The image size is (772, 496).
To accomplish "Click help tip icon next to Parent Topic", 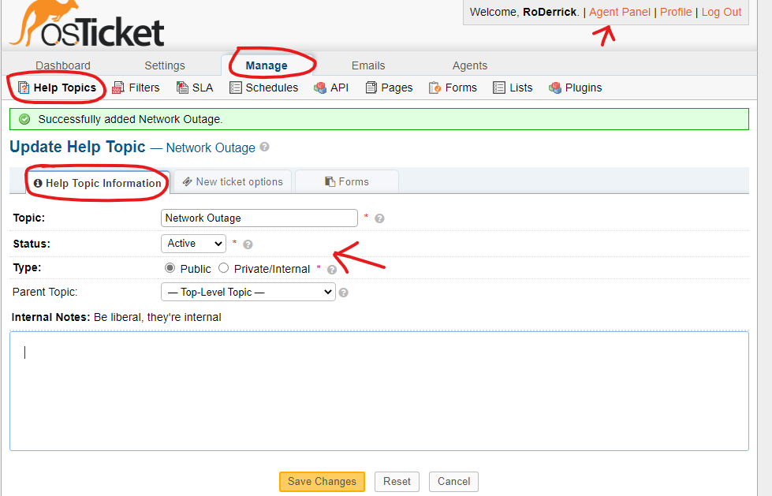I will (344, 293).
